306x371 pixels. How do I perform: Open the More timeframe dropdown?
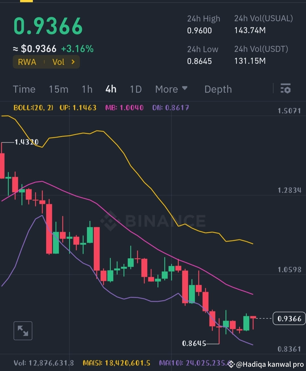point(171,89)
